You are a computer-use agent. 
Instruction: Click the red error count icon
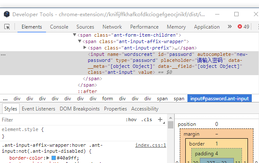(240, 26)
